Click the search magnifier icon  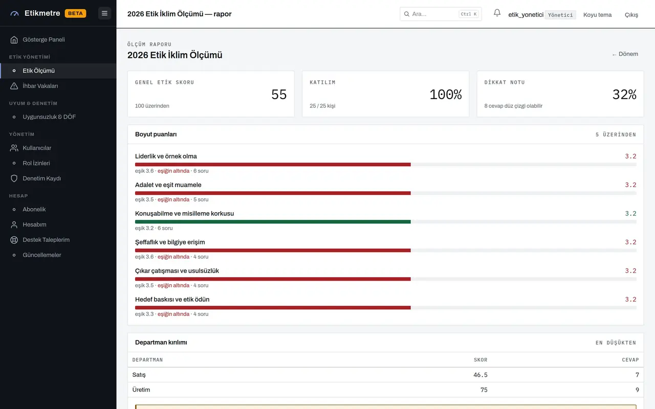[407, 14]
